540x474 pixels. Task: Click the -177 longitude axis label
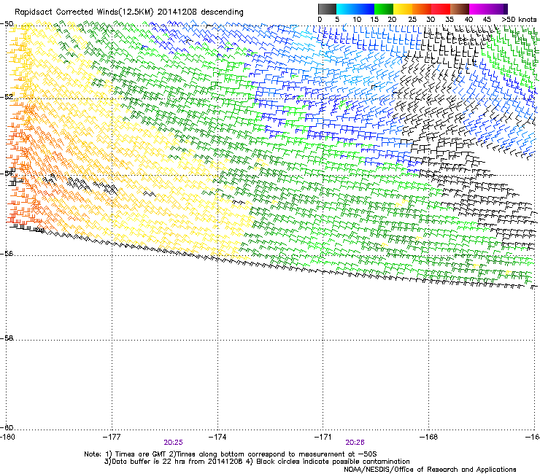[112, 437]
